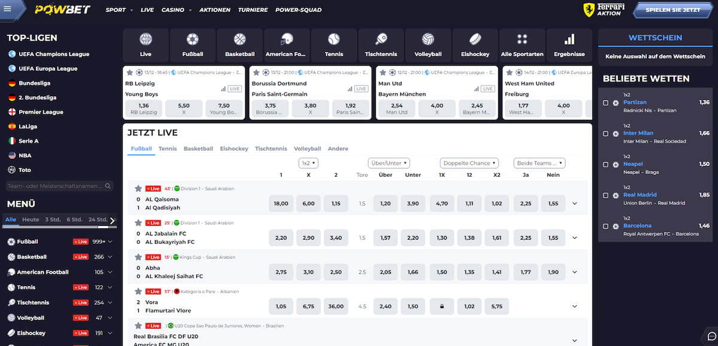The height and width of the screenshot is (346, 718).
Task: Open UEFA Champions League in Top-Ligen
Action: (x=54, y=54)
